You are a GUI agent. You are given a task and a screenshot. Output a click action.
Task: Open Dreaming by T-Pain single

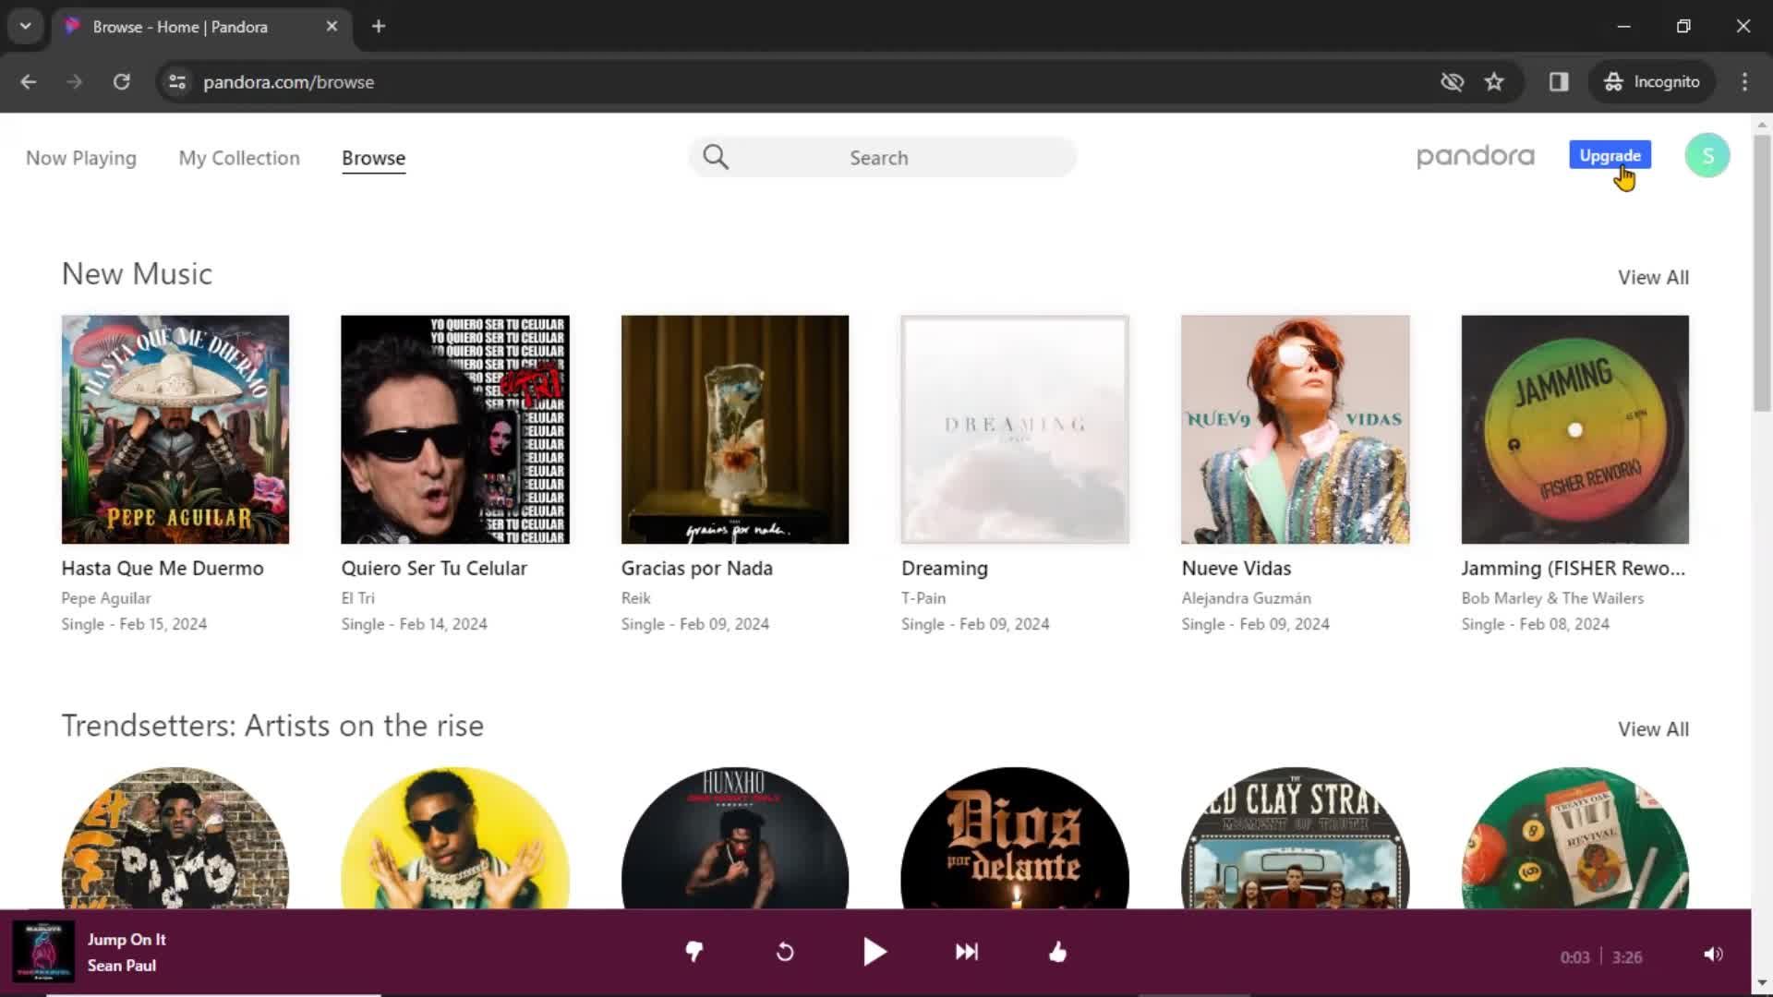click(x=1014, y=428)
